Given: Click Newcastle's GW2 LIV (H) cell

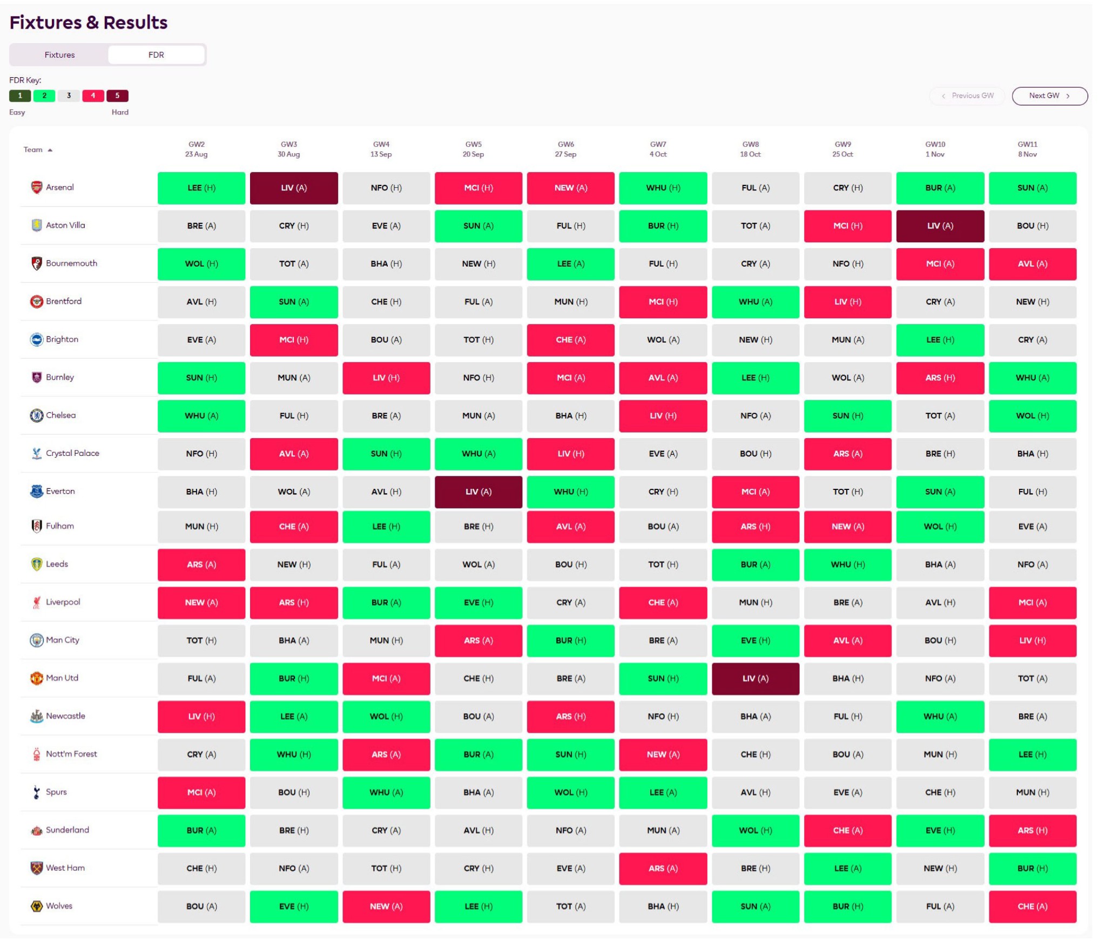Looking at the screenshot, I should click(x=201, y=717).
